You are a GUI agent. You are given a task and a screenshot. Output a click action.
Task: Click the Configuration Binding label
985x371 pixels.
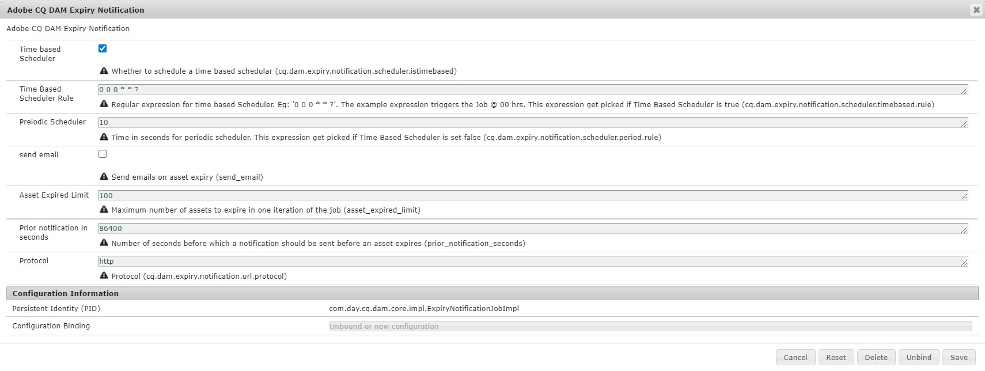pos(51,325)
